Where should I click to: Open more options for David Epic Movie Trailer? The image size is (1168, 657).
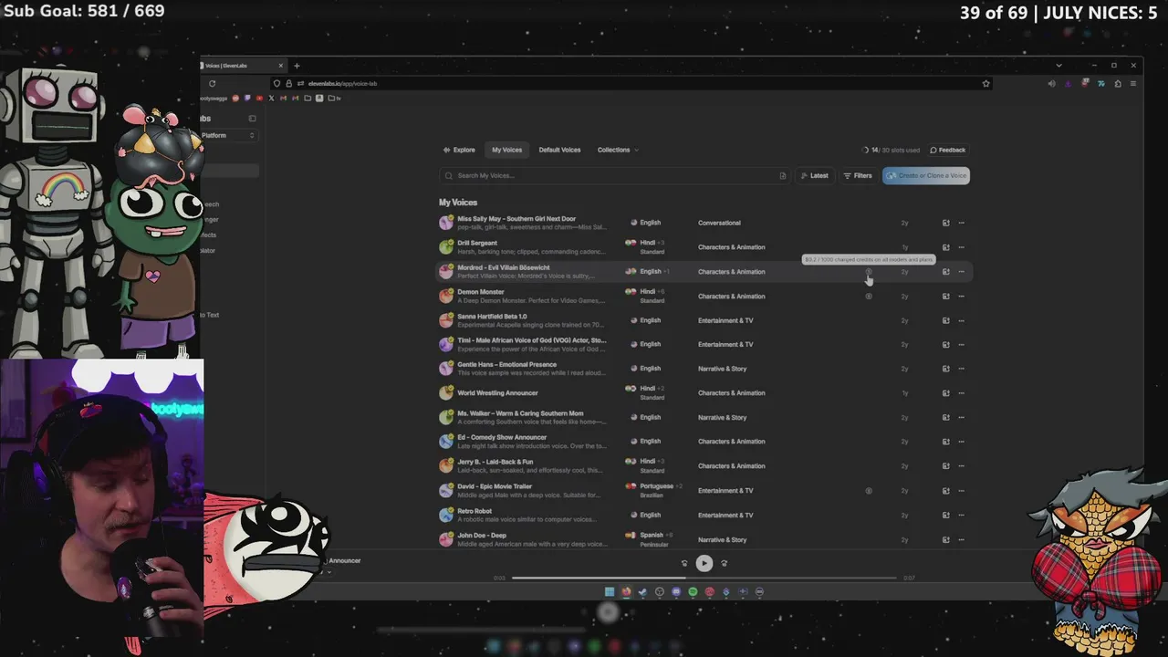coord(961,491)
